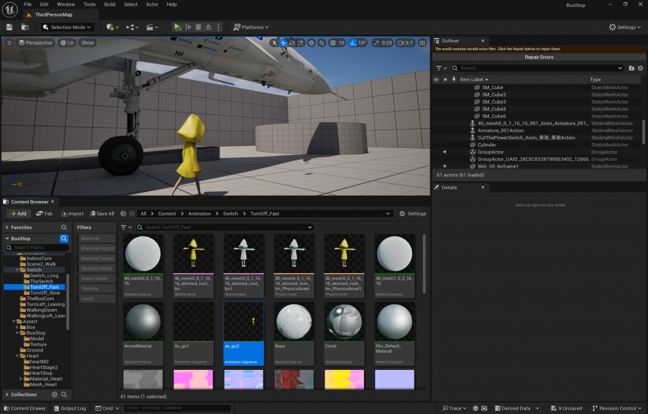Click the Play in editor green arrow
648x414 pixels.
177,27
